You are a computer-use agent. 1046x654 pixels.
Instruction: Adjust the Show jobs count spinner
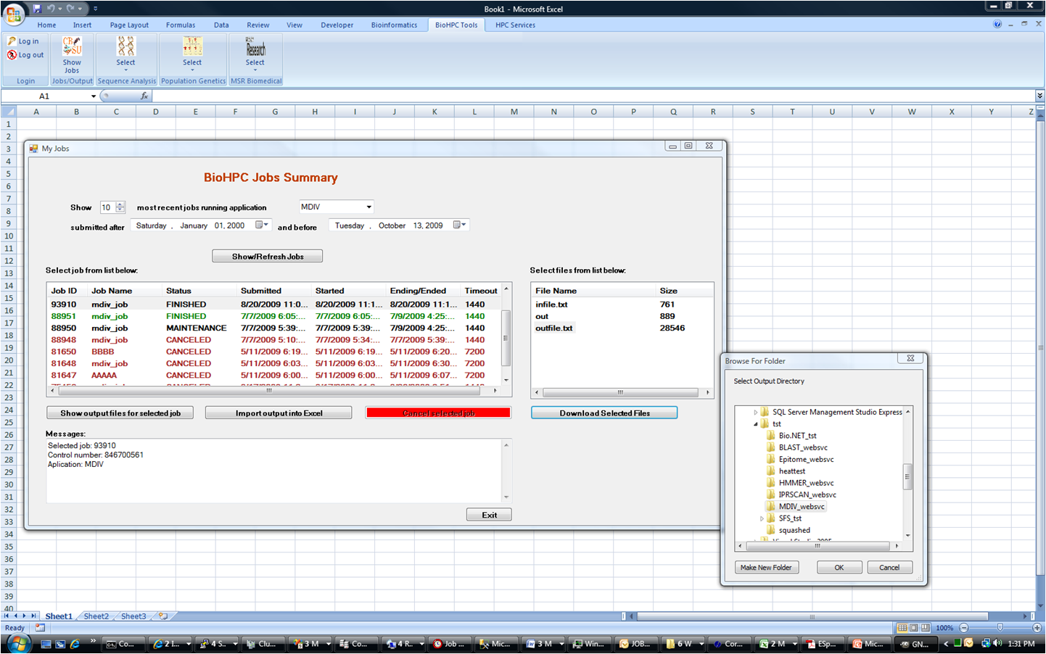click(x=120, y=207)
